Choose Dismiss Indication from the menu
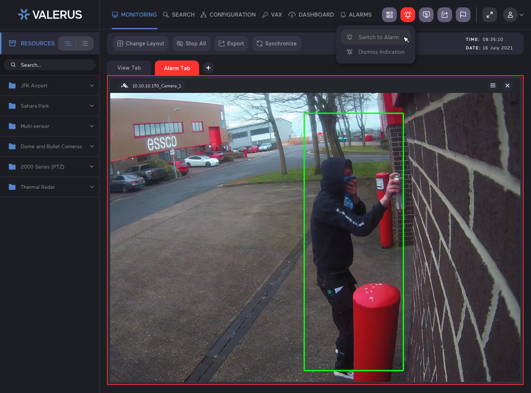This screenshot has width=531, height=393. (381, 52)
